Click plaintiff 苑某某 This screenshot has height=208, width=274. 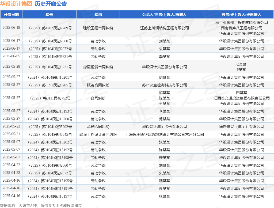point(165,119)
